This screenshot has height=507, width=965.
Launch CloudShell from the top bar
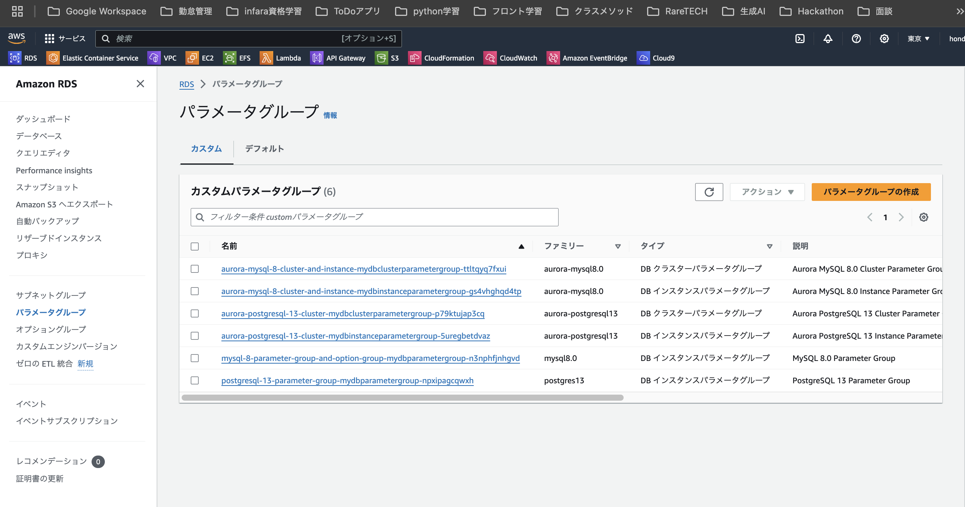[x=800, y=39]
